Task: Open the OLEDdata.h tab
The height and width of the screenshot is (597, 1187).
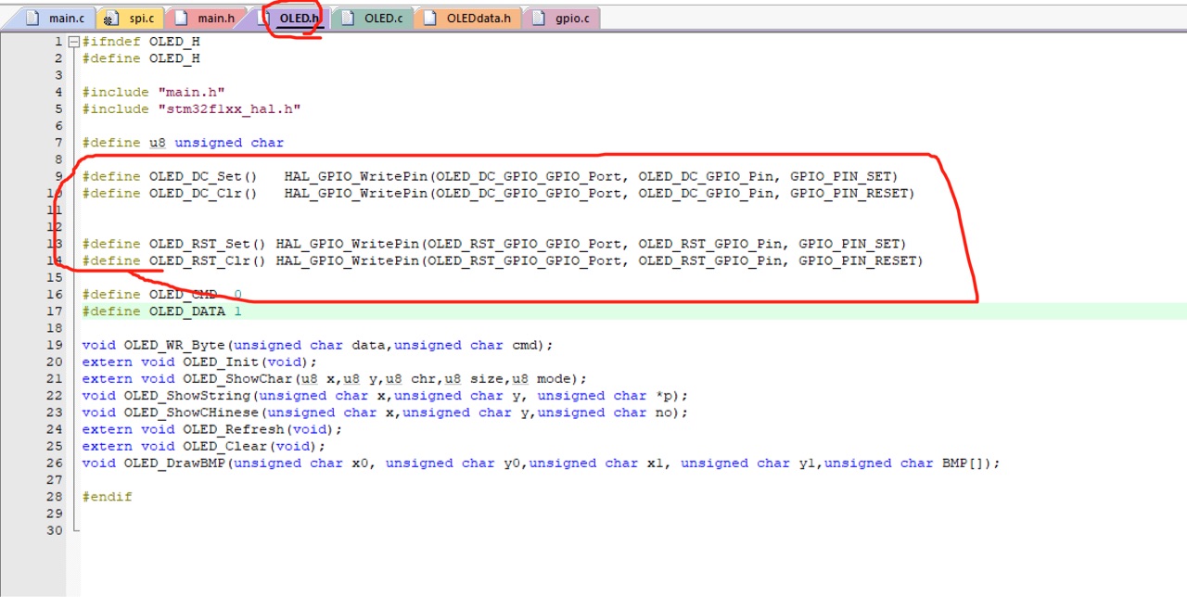Action: click(467, 18)
